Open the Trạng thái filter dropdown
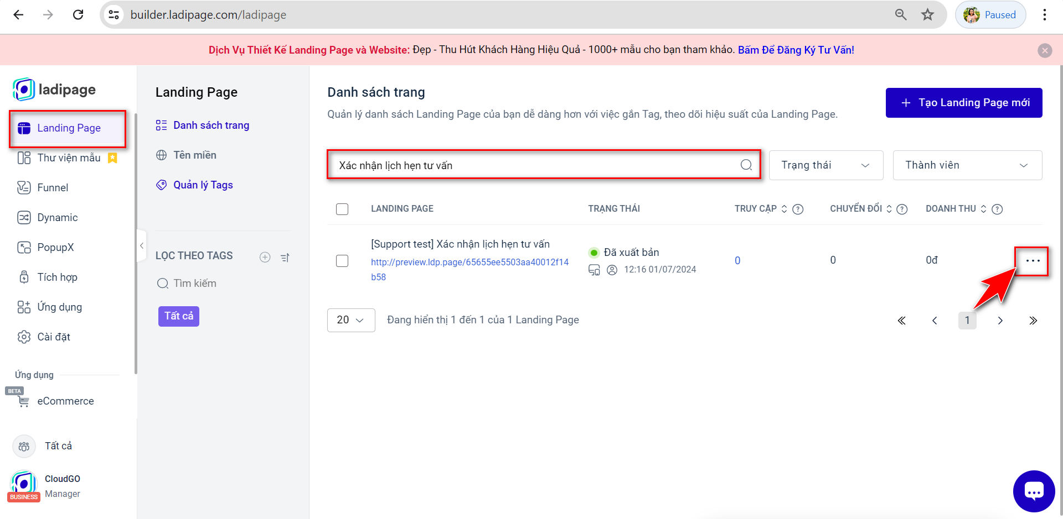This screenshot has height=519, width=1063. pos(825,165)
